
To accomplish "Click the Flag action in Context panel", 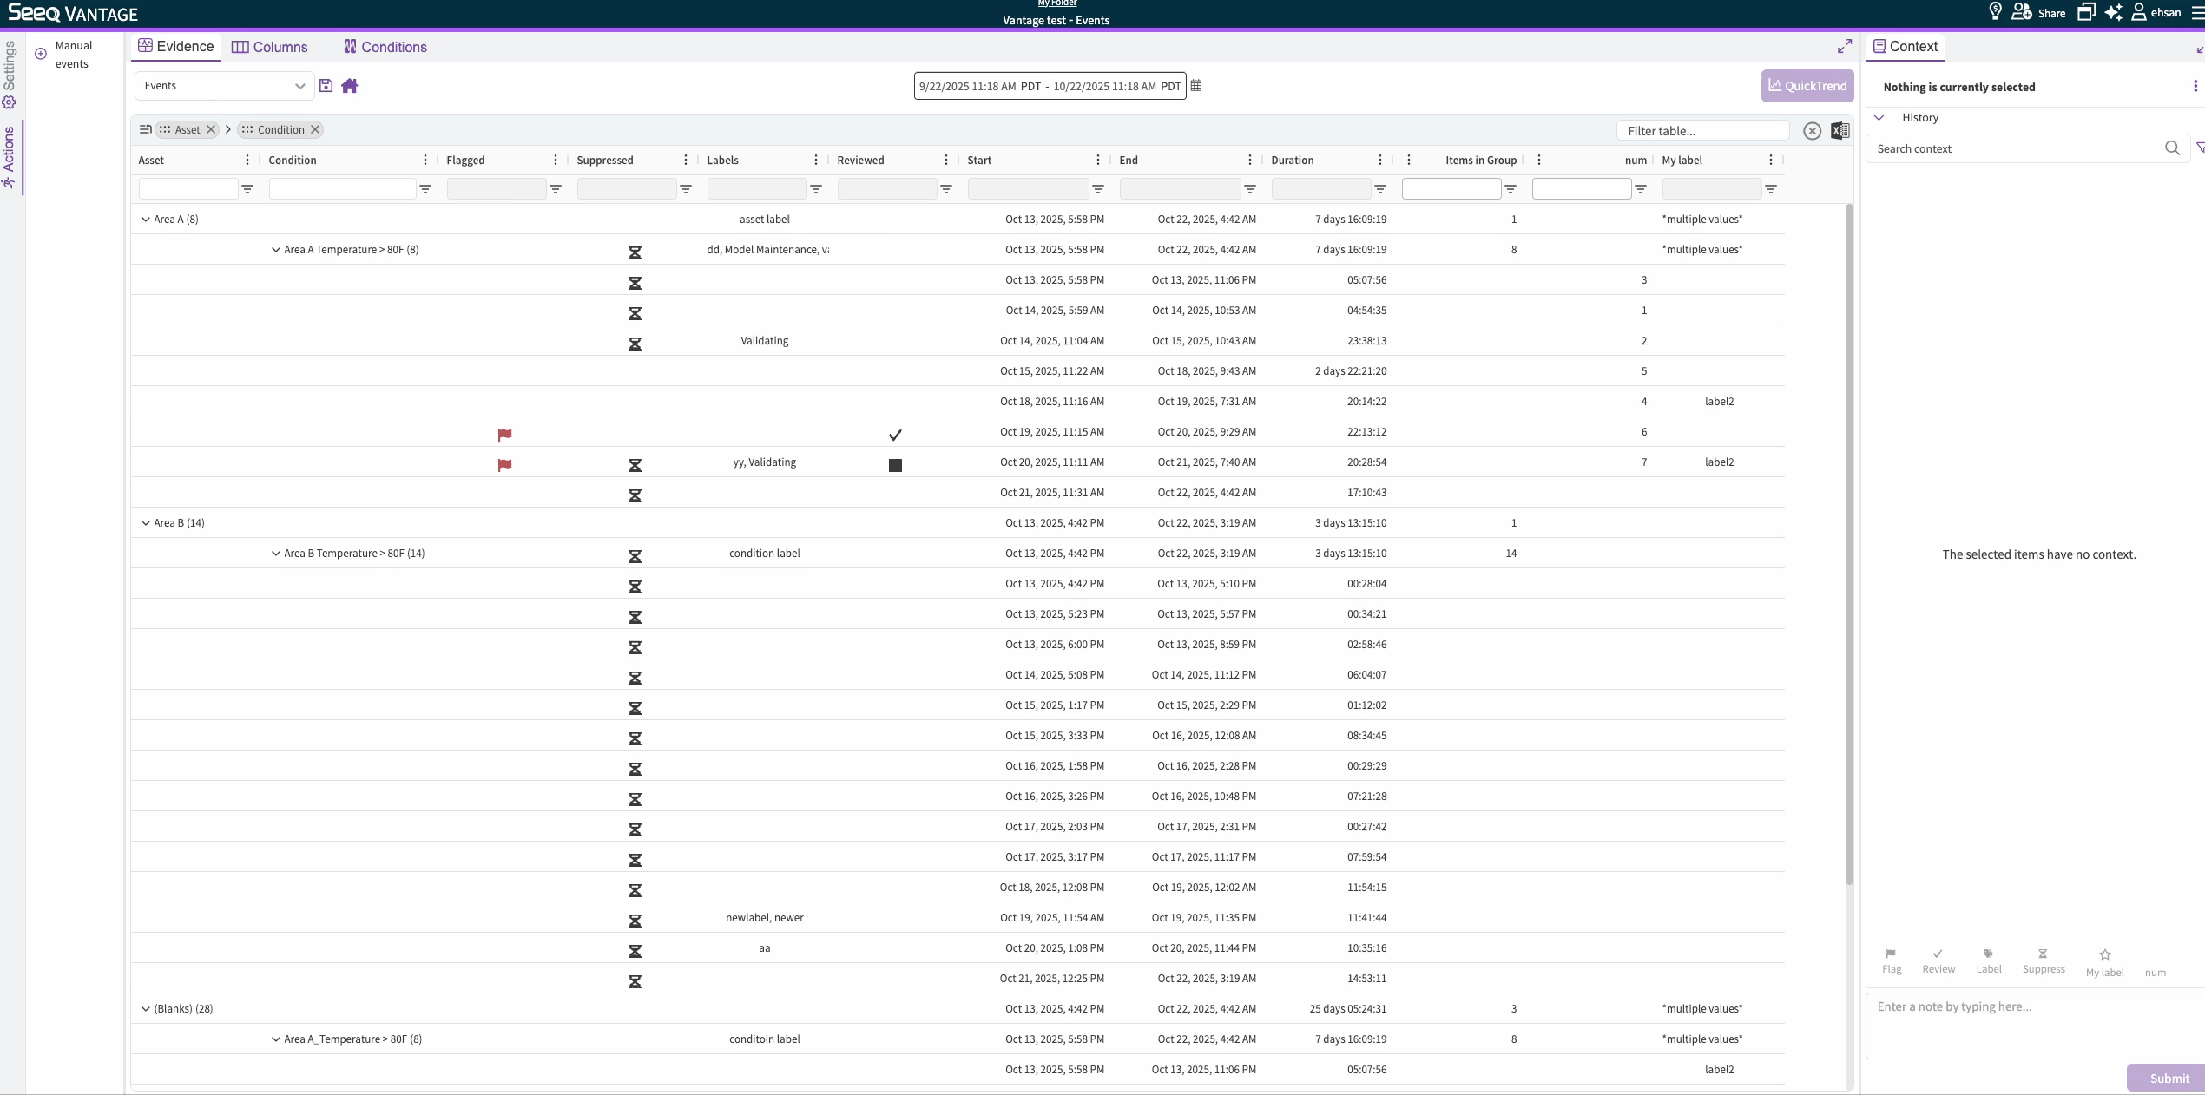I will tap(1892, 960).
